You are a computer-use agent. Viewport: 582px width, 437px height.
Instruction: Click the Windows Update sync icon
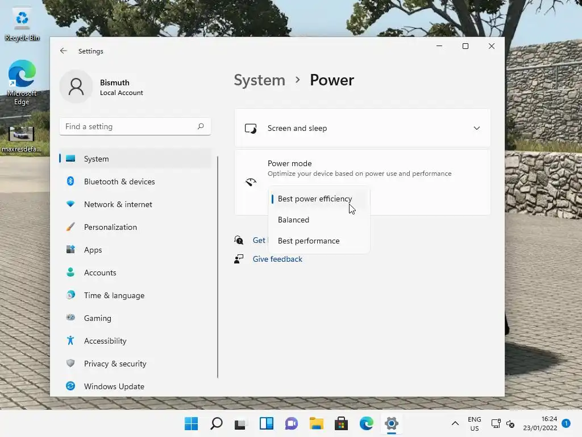70,386
